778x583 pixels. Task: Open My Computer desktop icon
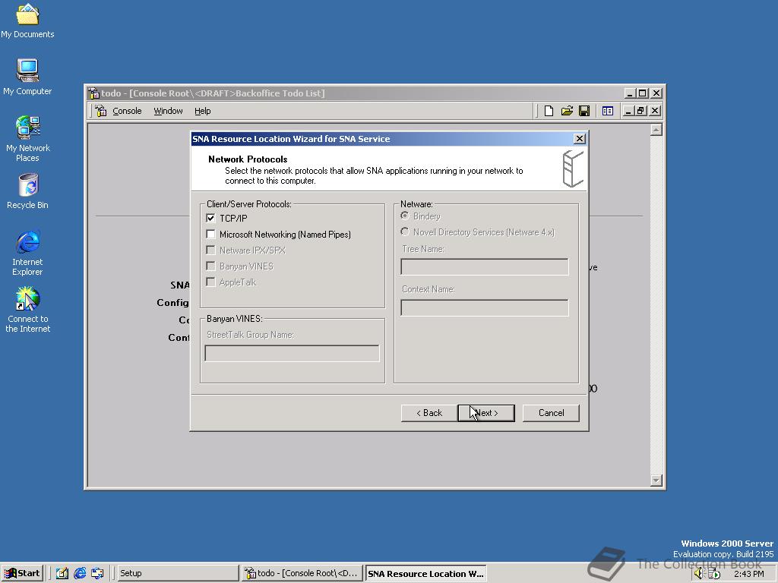click(27, 77)
